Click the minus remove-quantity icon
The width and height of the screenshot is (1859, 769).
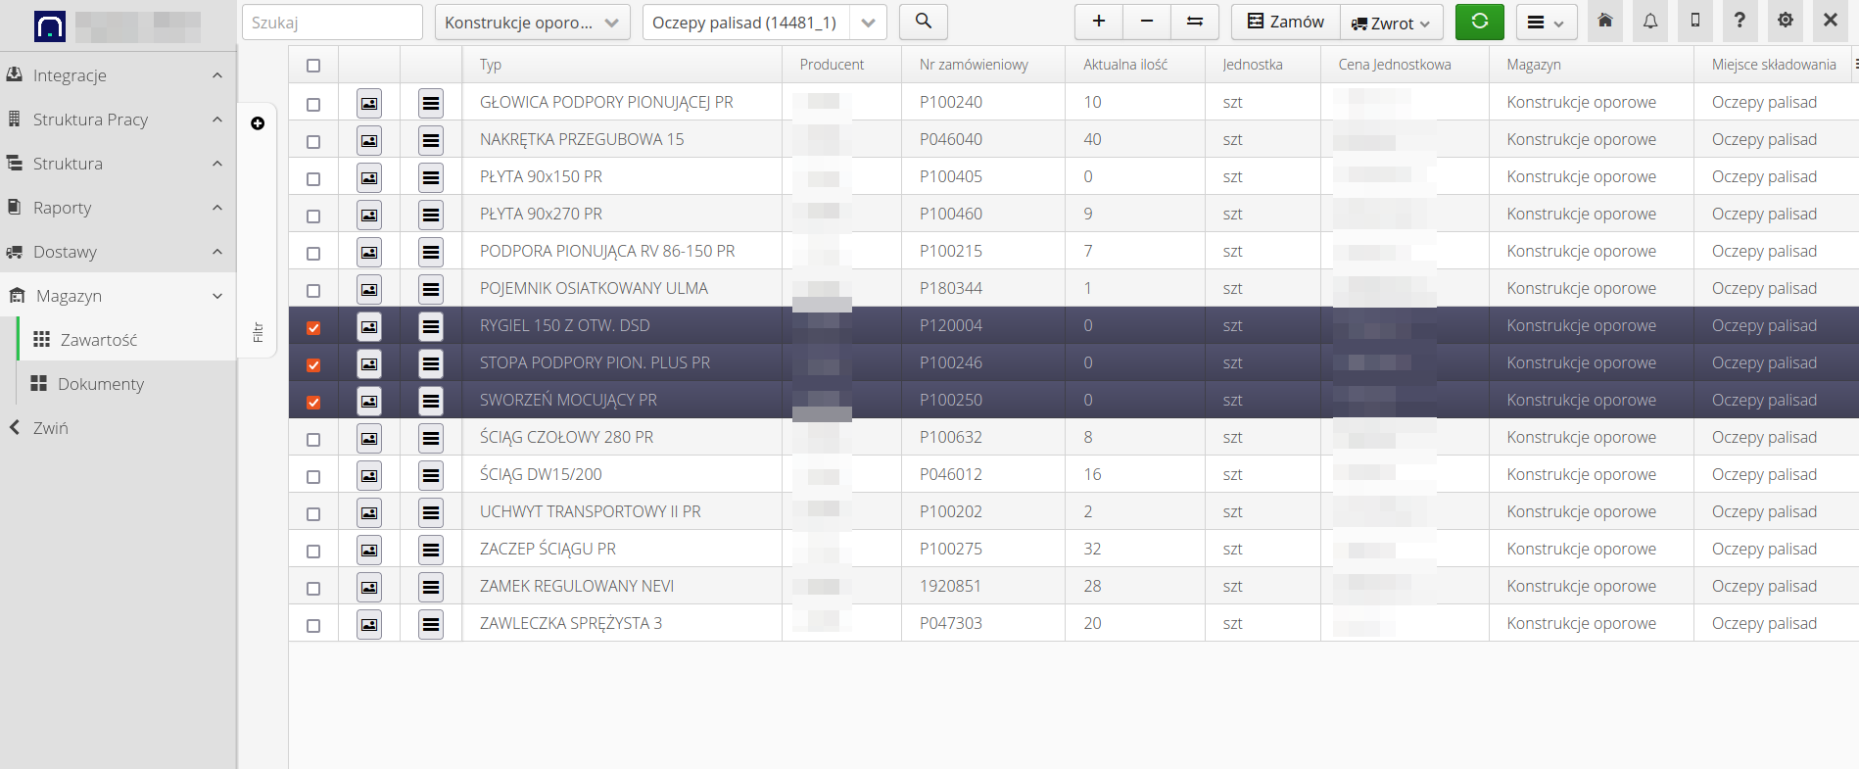(1147, 22)
